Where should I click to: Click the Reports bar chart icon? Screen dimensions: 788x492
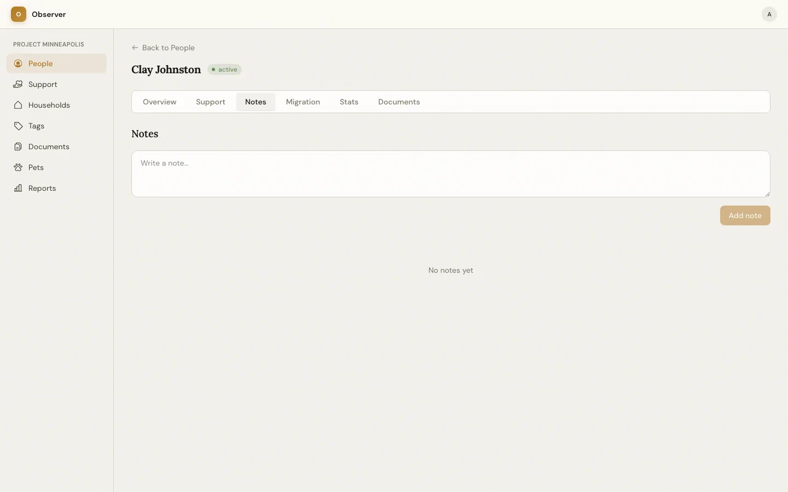[x=18, y=188]
